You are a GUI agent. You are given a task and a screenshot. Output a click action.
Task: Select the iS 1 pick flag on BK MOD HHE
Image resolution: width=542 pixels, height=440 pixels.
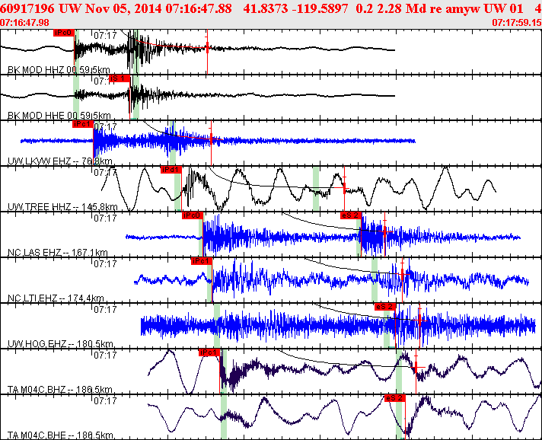120,78
